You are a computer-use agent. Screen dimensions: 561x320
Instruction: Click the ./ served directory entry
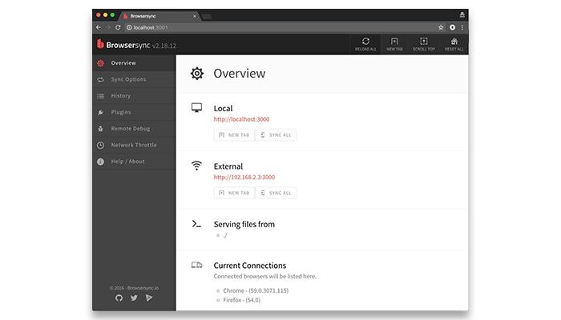click(x=225, y=235)
